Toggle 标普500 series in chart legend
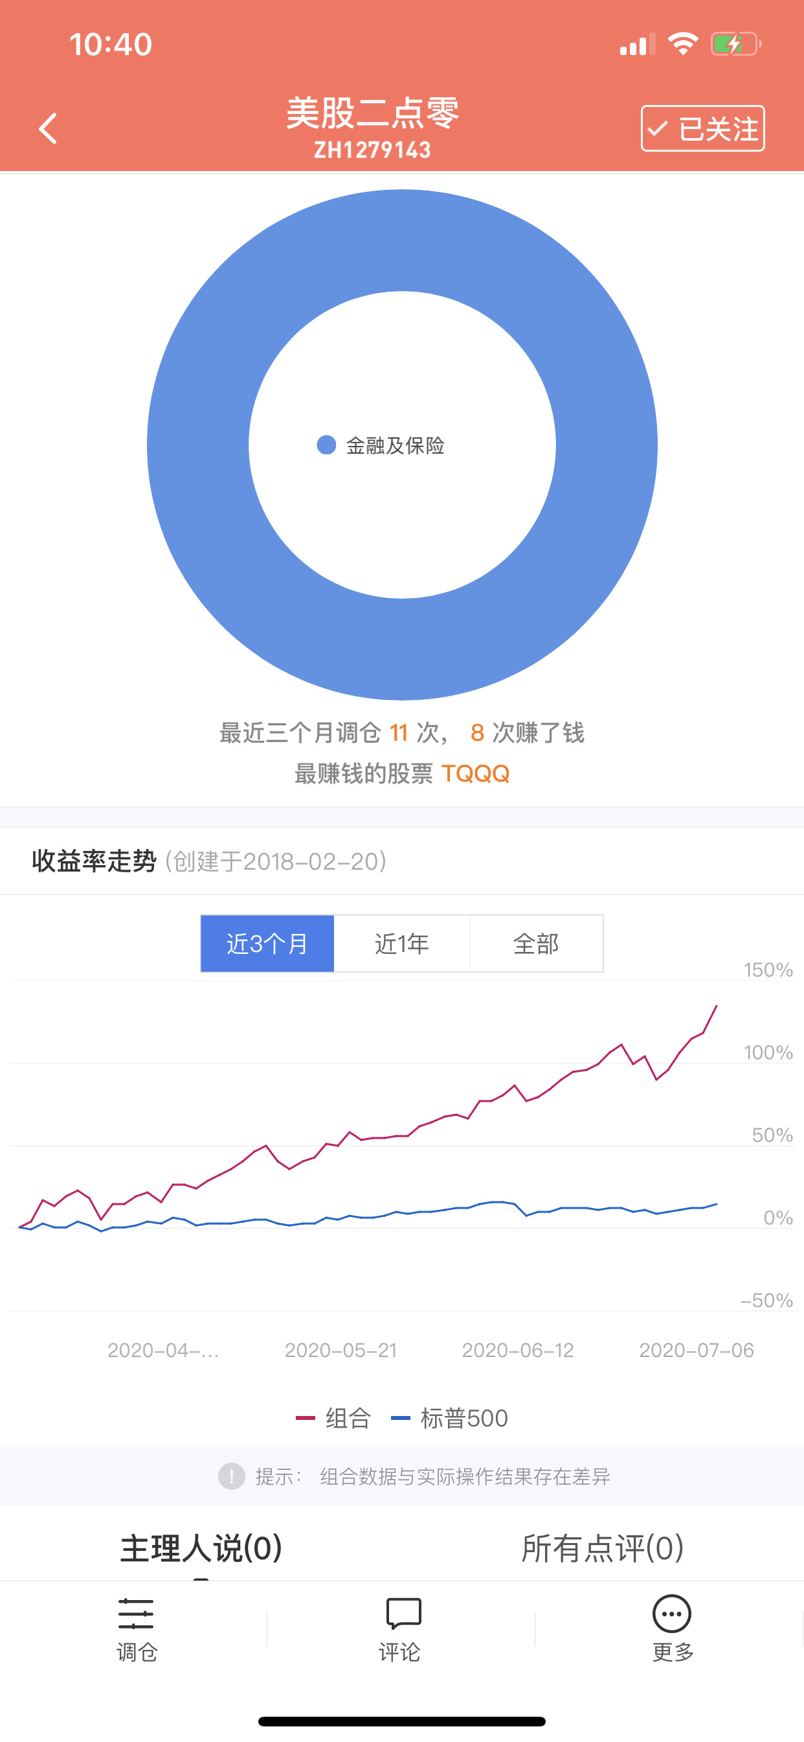The image size is (804, 1742). 450,1417
